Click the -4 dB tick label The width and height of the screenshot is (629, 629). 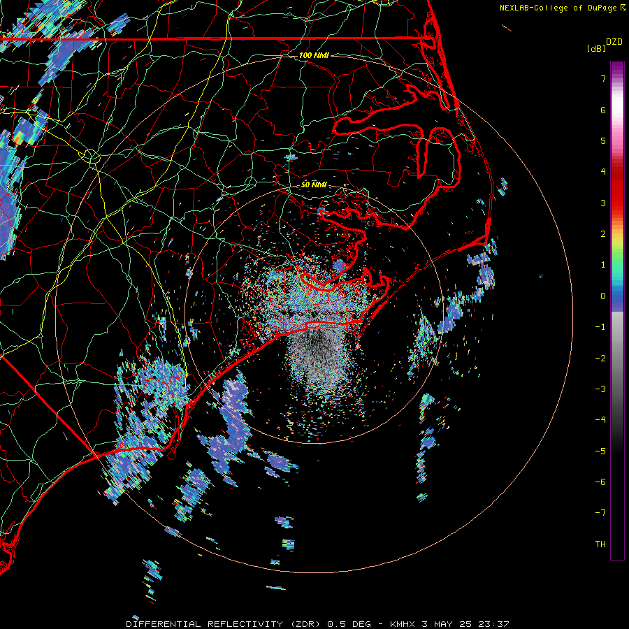tap(600, 420)
